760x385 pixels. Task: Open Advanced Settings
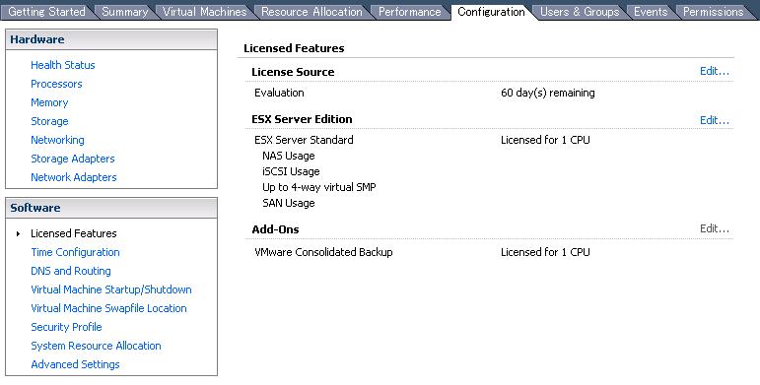pos(75,364)
